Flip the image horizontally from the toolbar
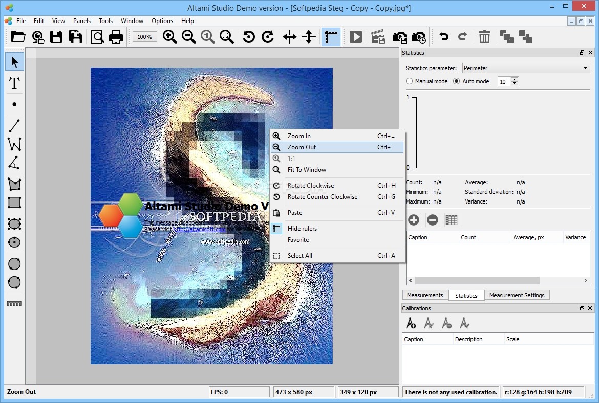 click(x=290, y=37)
